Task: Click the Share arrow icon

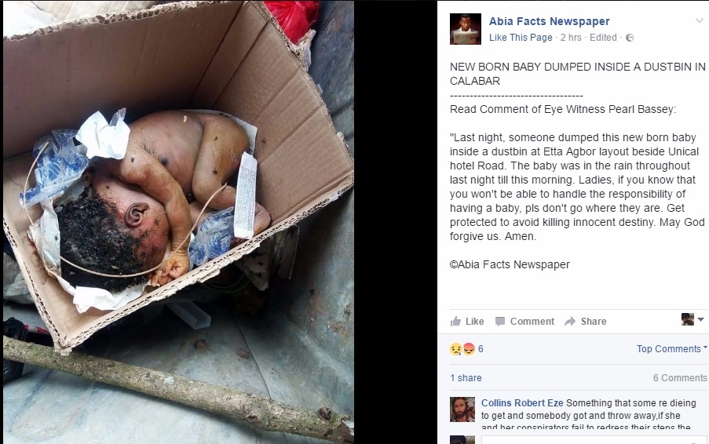Action: point(570,322)
